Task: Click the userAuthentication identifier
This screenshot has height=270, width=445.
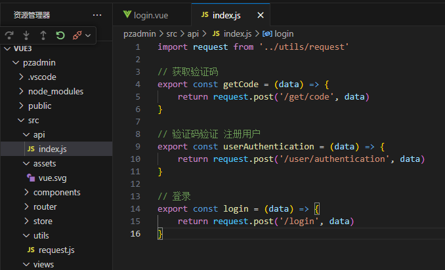Action: [x=268, y=147]
